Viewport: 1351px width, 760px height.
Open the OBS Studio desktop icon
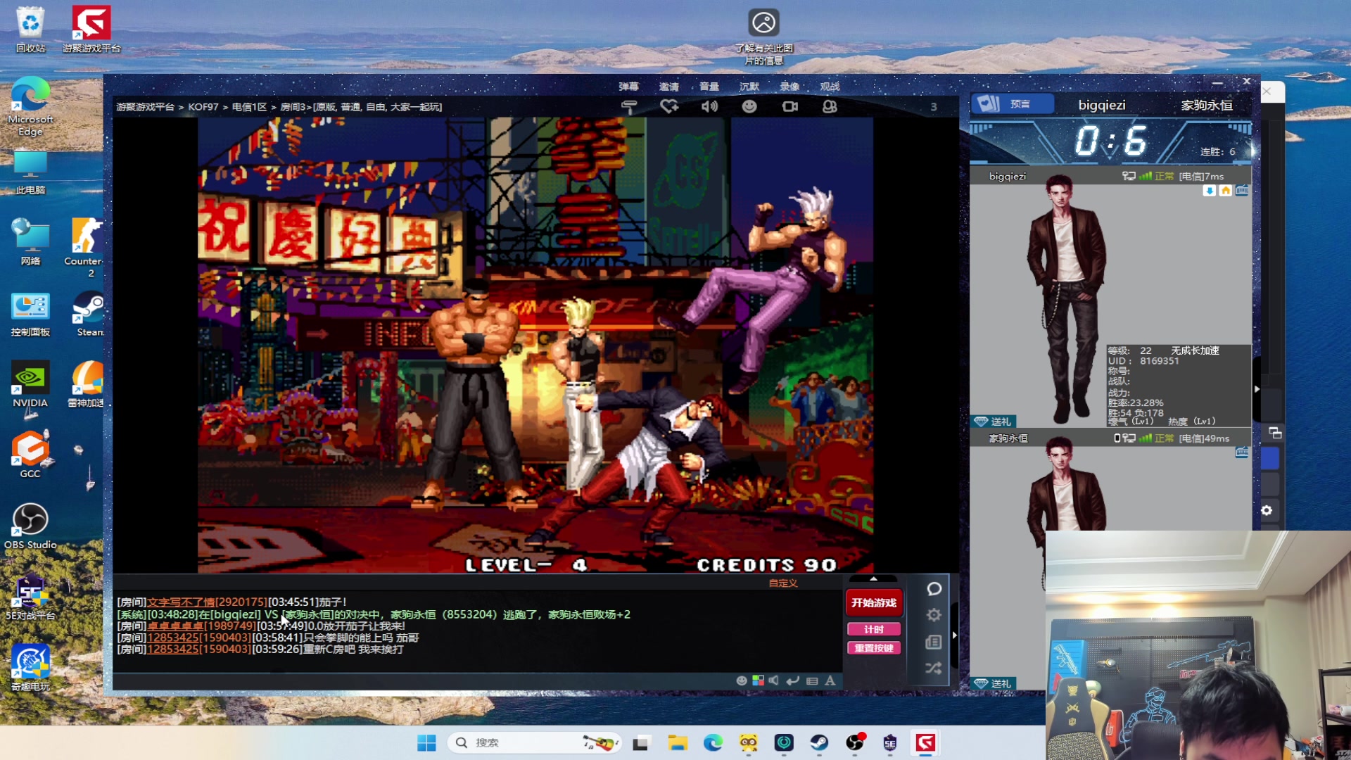coord(30,526)
